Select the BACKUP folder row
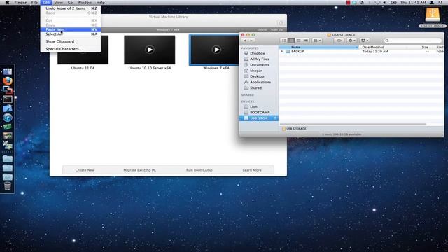Viewport: 448px width, 252px height. tap(361, 51)
